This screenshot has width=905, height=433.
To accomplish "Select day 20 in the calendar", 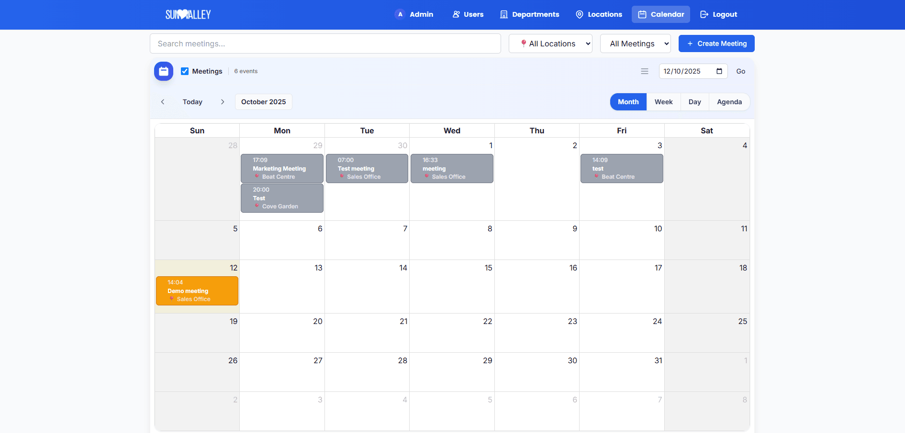I will [318, 321].
